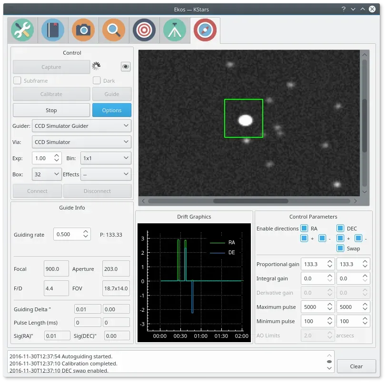Toggle the Dark checkbox
The image size is (386, 383).
click(97, 80)
